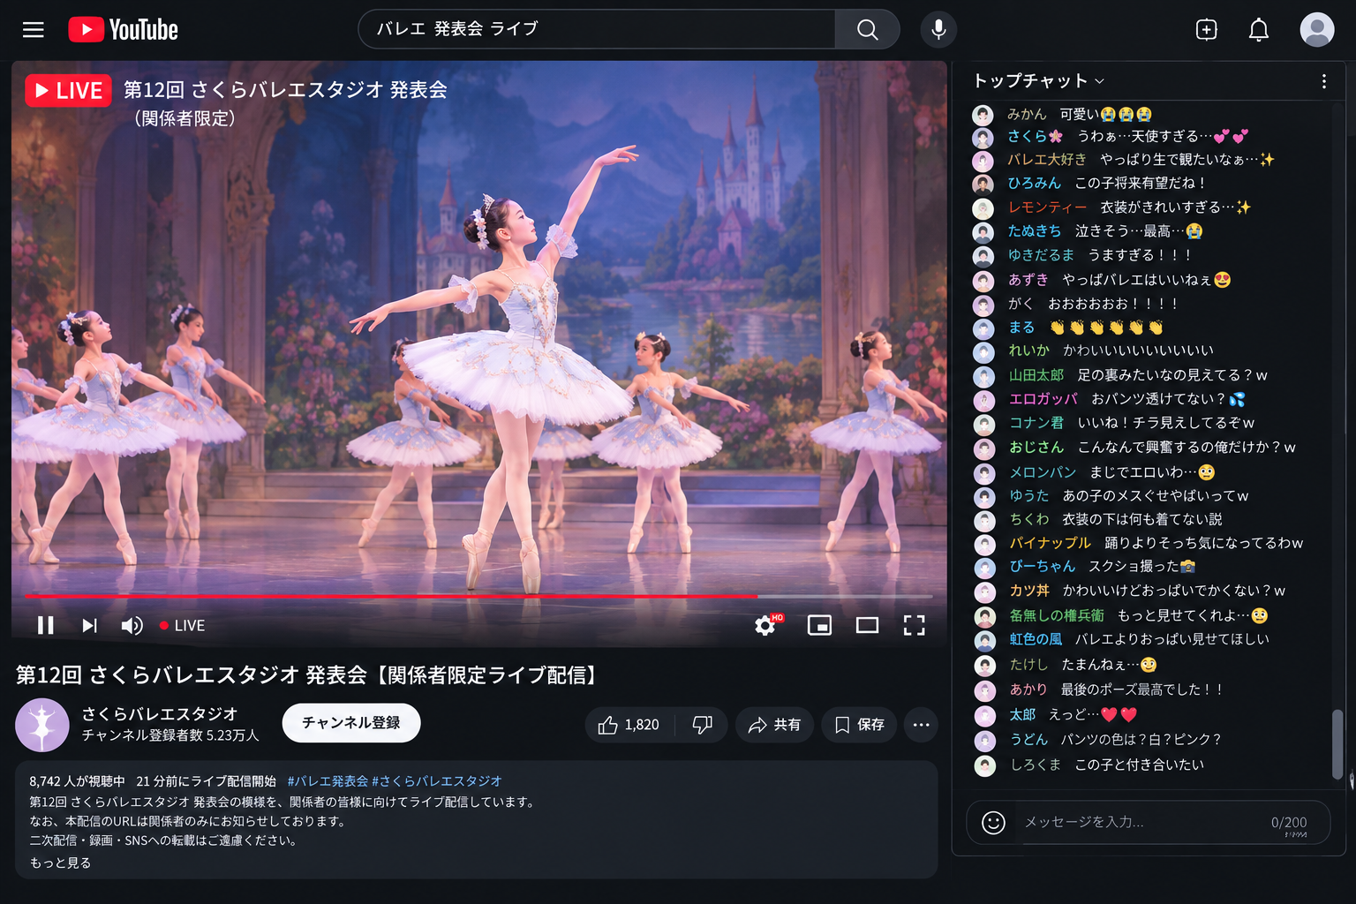Screen dimensions: 1356x904
Task: Toggle fullscreen mode
Action: 915,625
